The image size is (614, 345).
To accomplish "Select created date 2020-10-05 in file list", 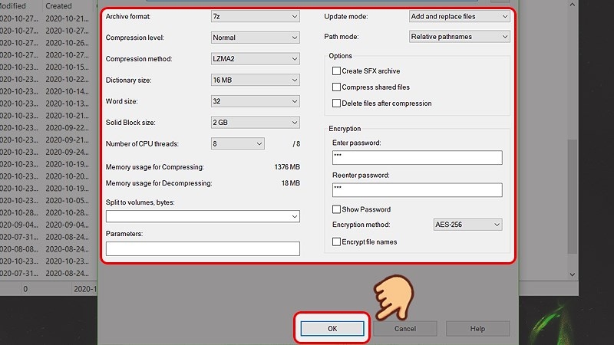I will 67,200.
